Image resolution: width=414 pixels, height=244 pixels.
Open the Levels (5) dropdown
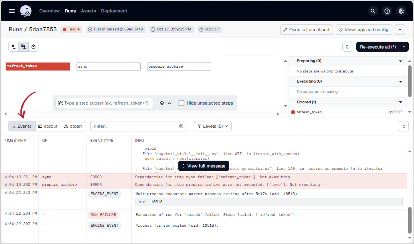pyautogui.click(x=213, y=126)
